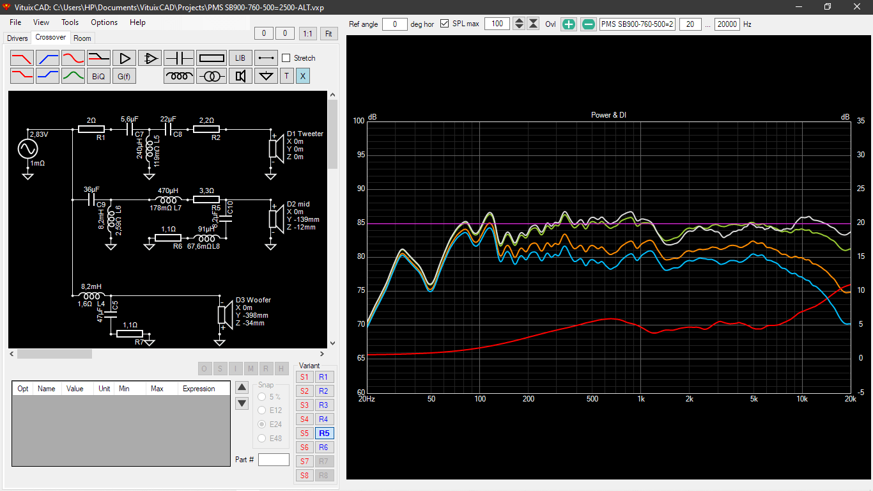Select the red-black merging lines filter icon

tap(98, 58)
